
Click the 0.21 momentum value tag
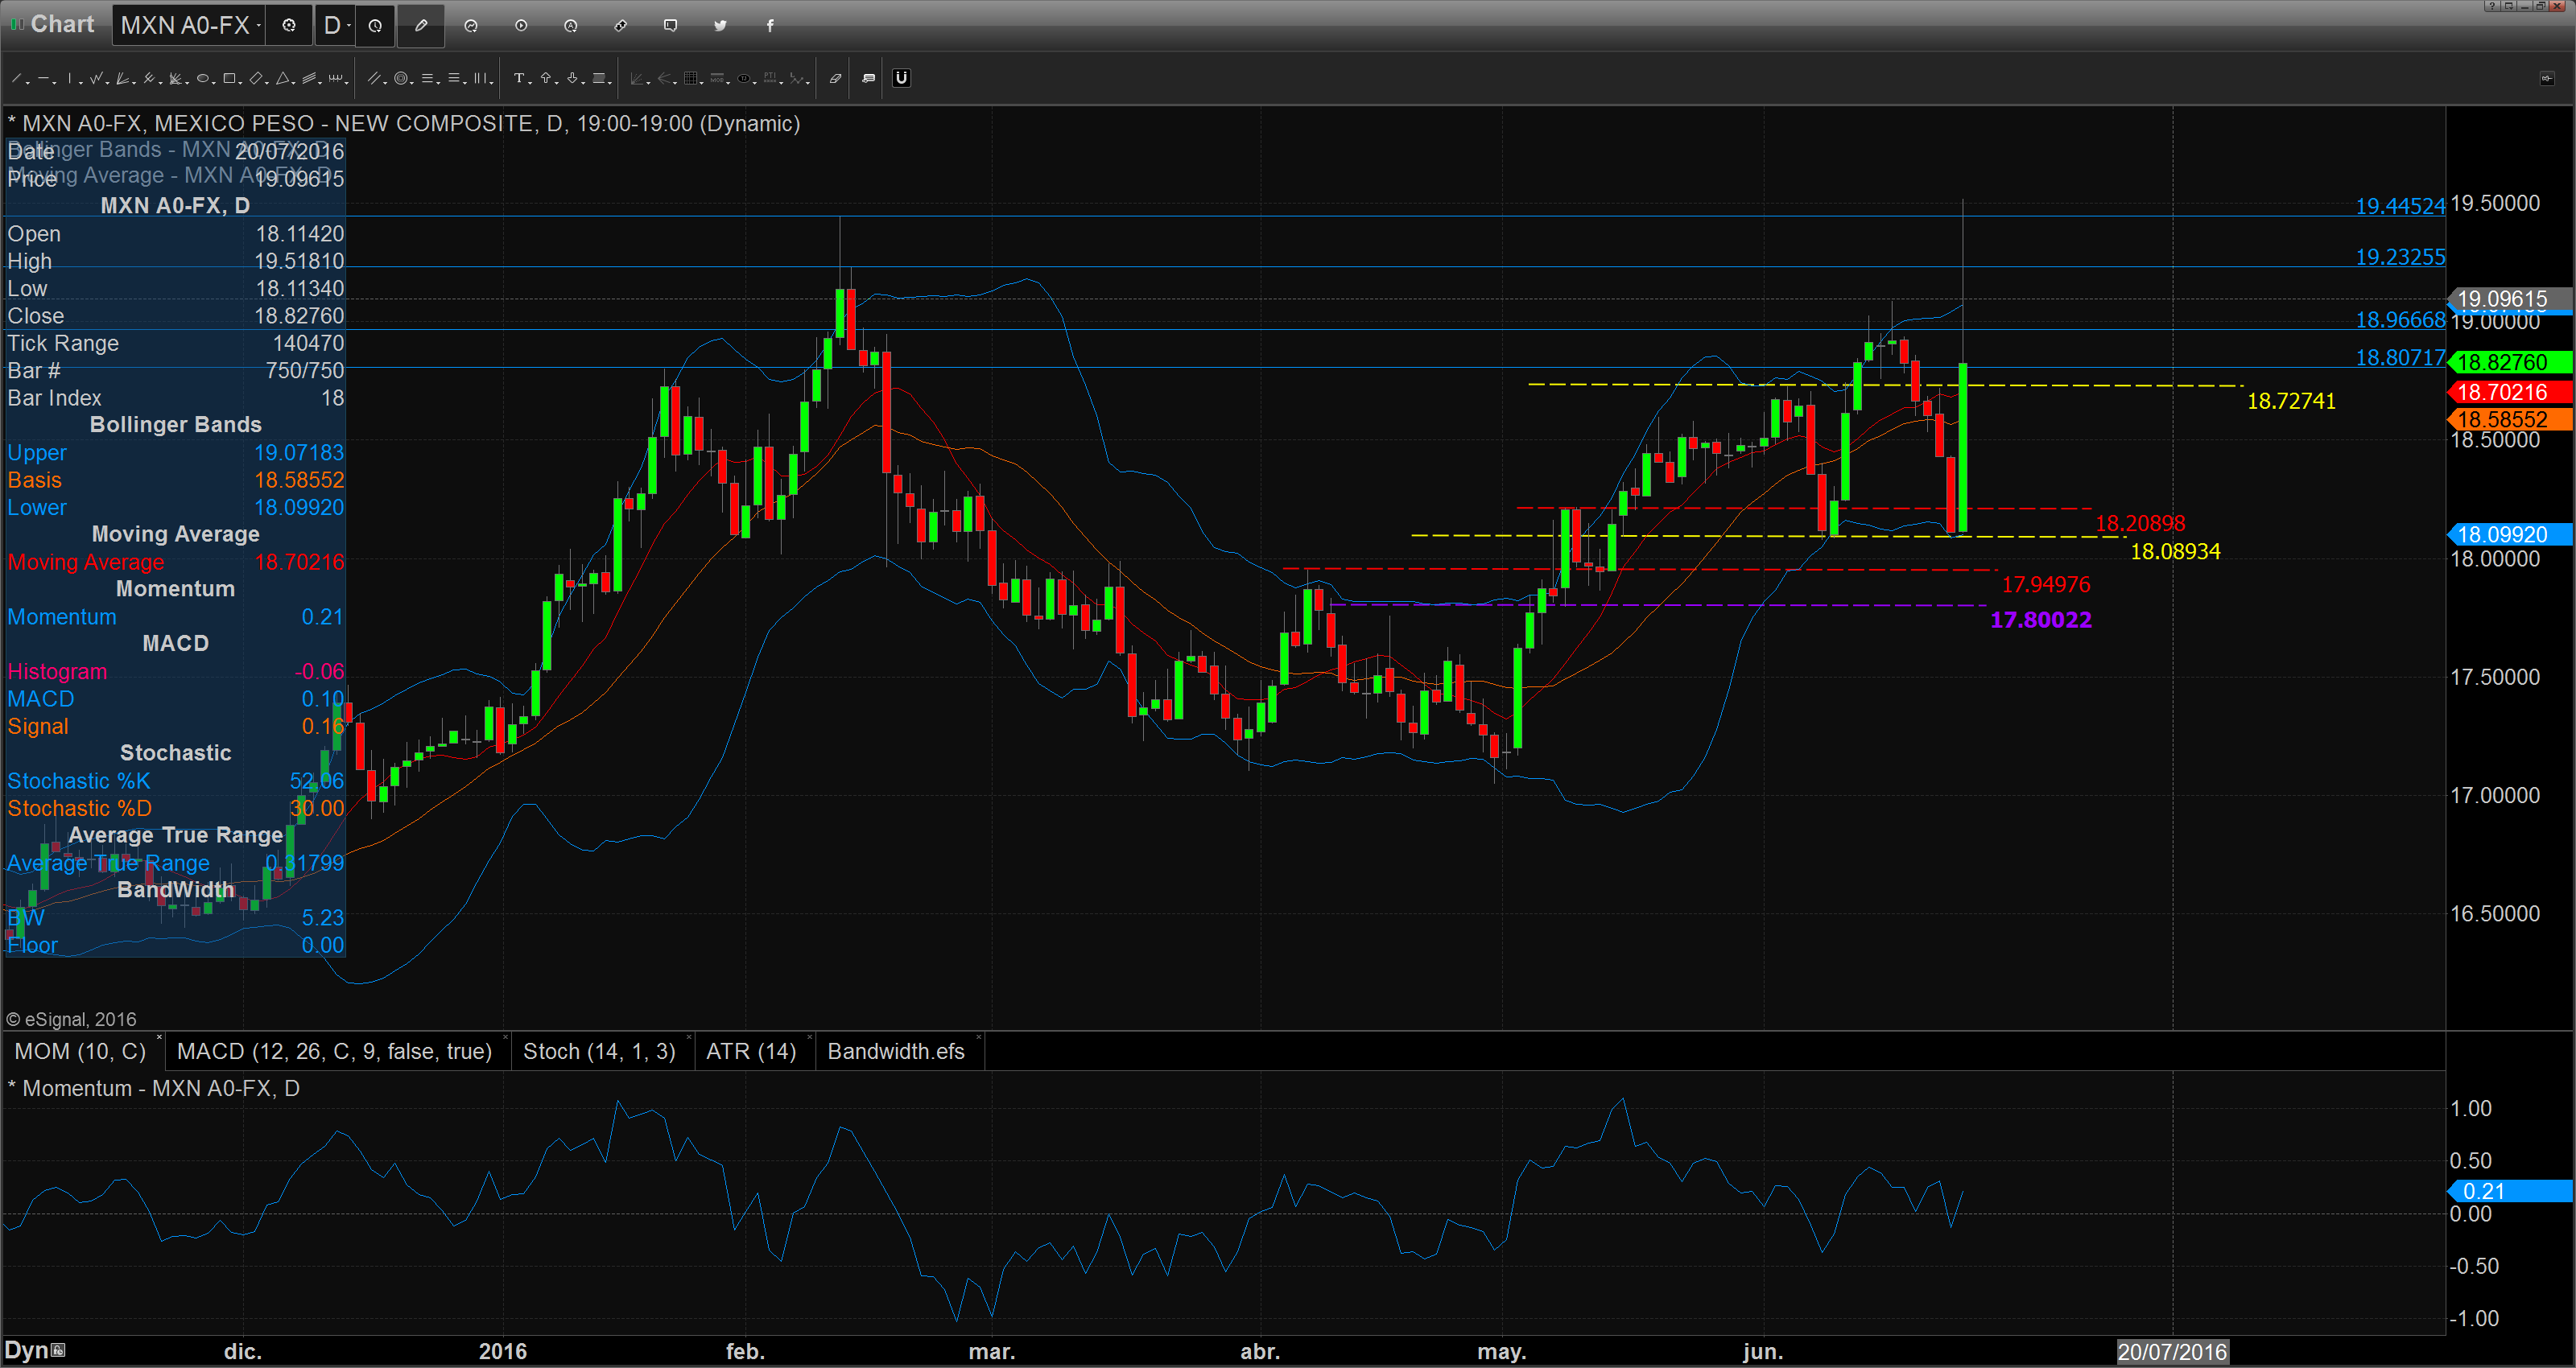tap(2510, 1191)
